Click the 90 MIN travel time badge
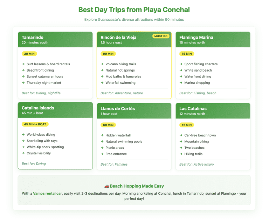The height and width of the screenshot is (221, 269). coord(108,54)
